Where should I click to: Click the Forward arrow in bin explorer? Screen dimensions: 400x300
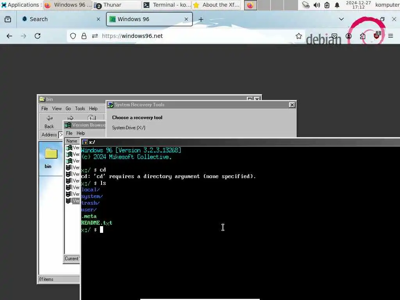pos(70,118)
